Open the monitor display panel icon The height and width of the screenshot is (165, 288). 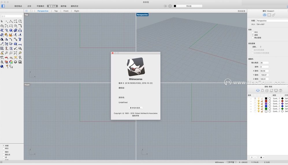[276, 90]
